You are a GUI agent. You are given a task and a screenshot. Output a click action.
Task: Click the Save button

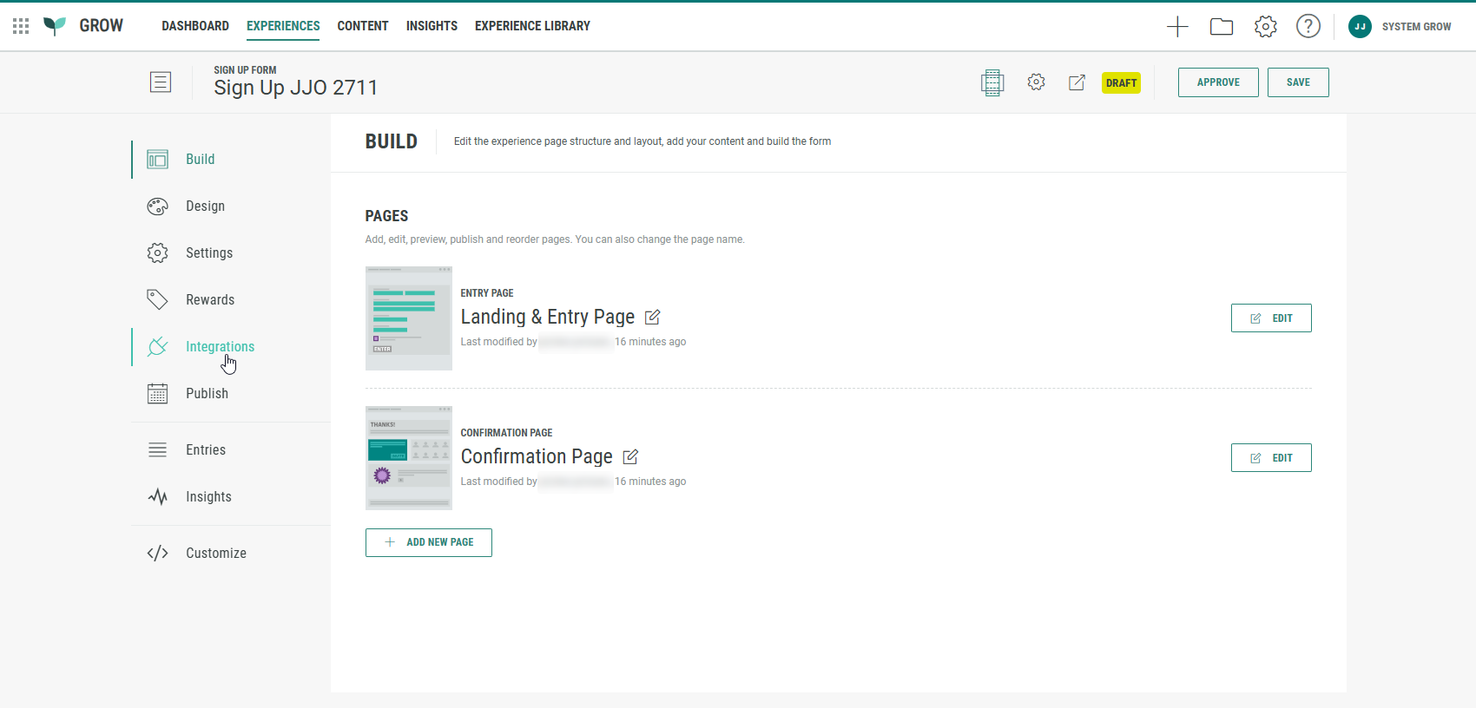click(x=1297, y=82)
